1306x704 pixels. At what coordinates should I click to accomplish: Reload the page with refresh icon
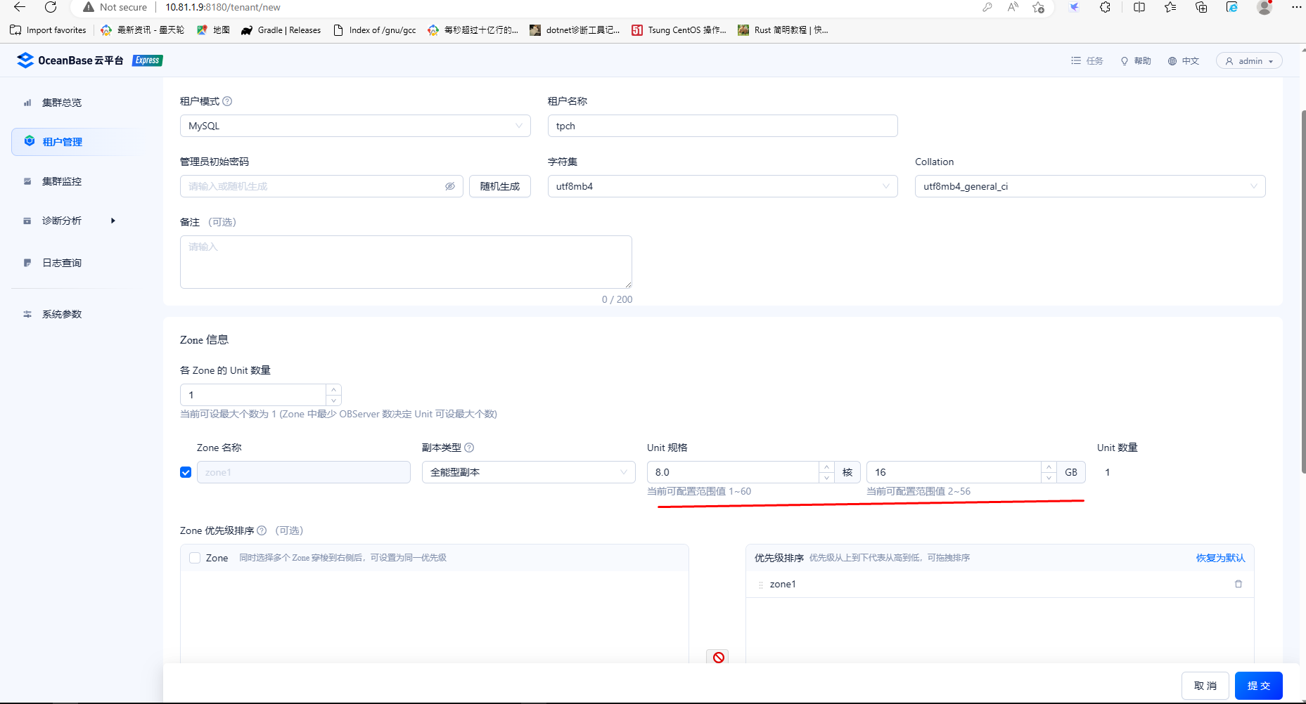tap(51, 7)
